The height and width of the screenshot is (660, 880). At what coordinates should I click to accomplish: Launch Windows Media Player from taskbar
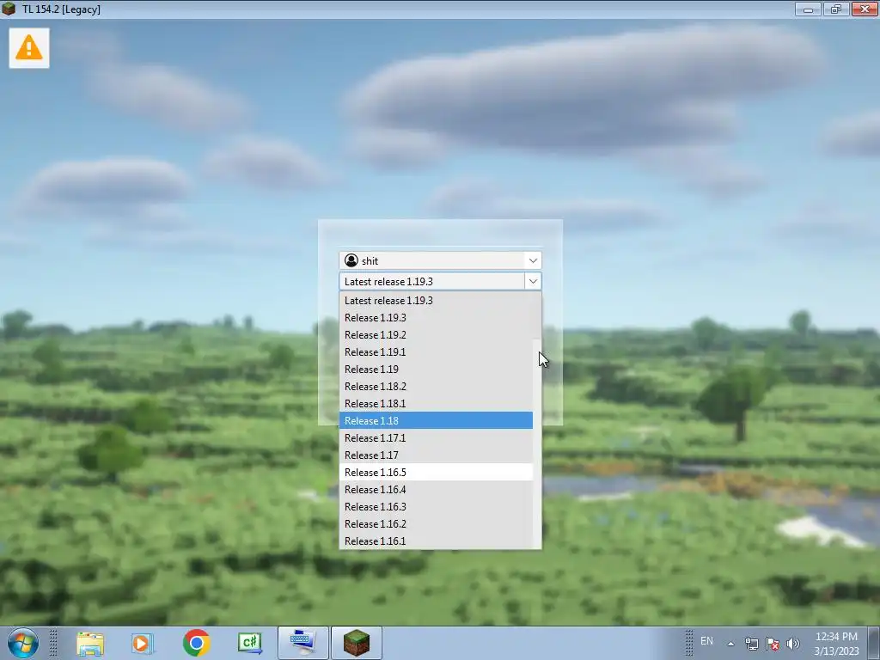(143, 643)
